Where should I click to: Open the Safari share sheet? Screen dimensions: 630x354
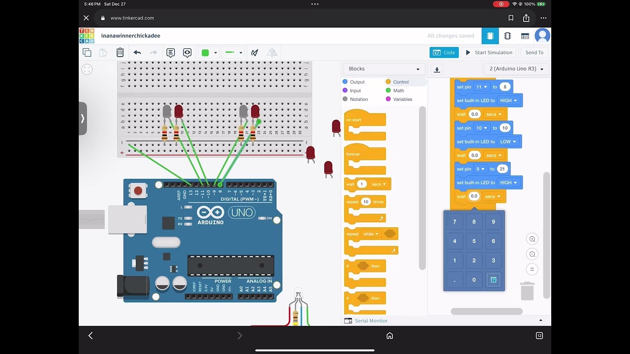click(526, 18)
